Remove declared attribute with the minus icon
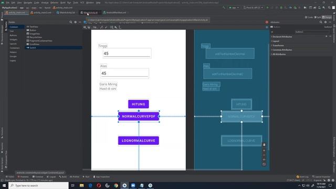 pyautogui.click(x=330, y=36)
